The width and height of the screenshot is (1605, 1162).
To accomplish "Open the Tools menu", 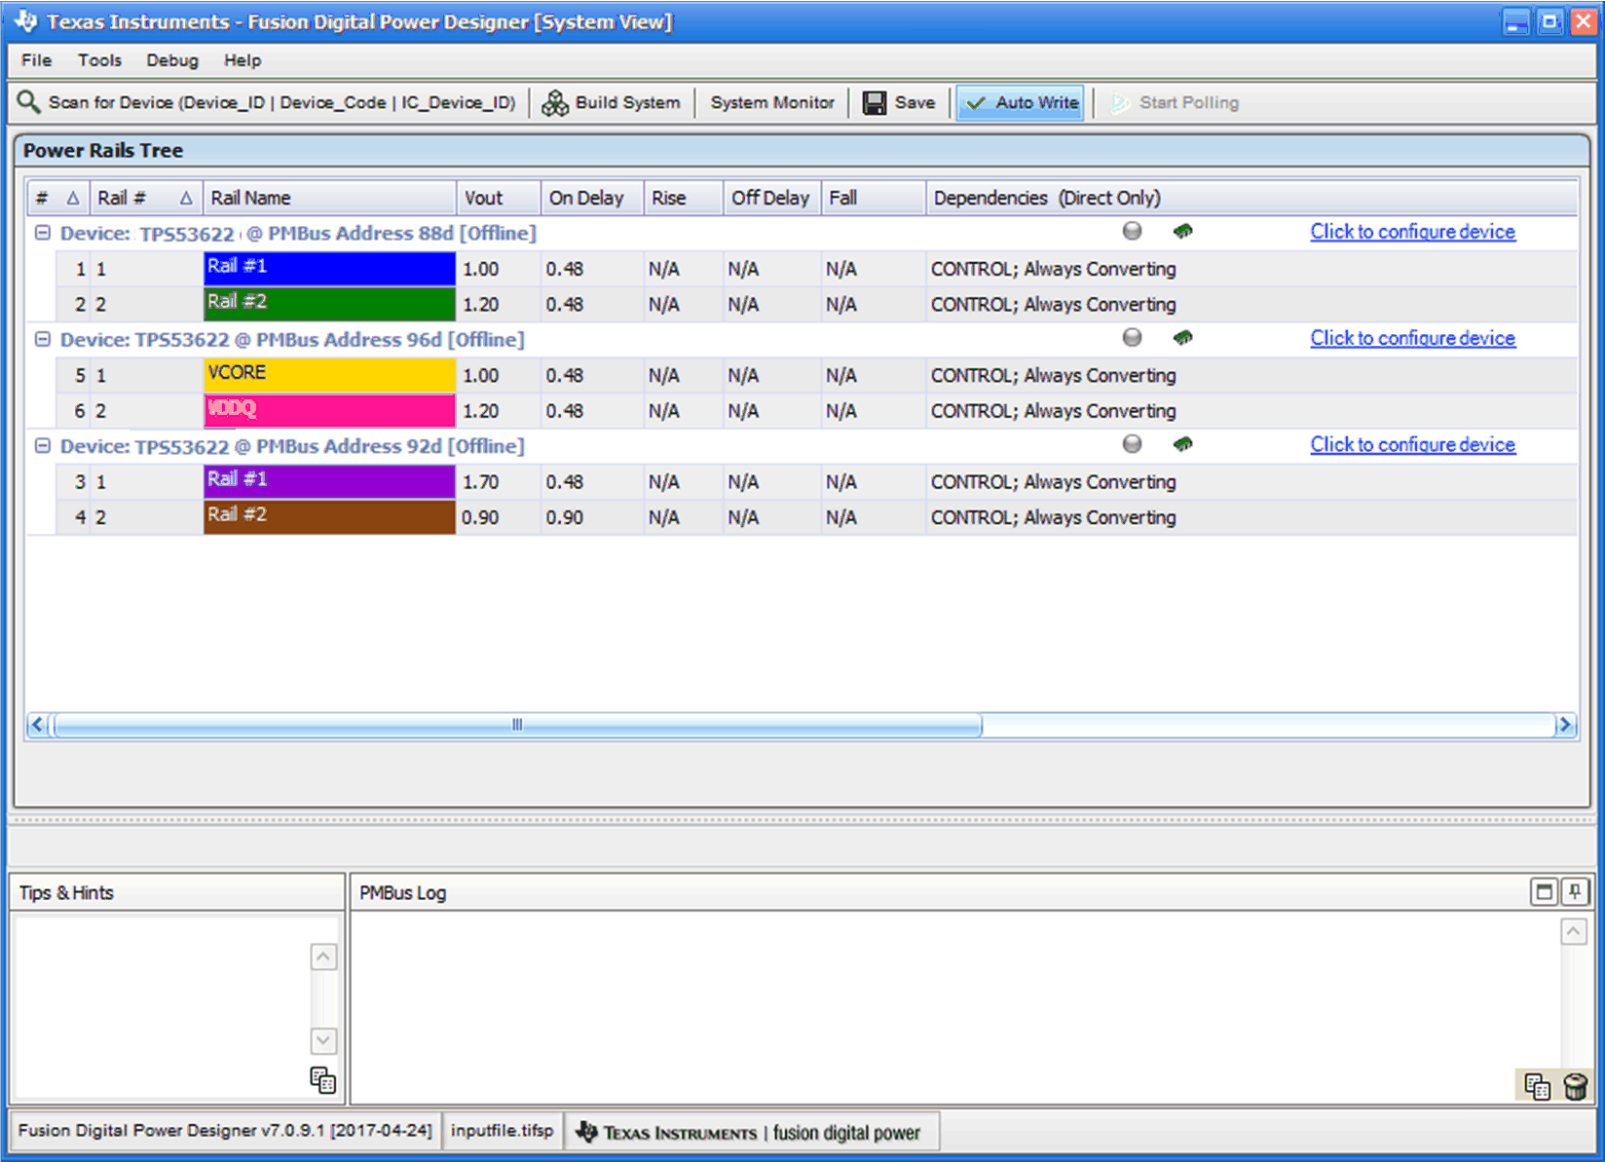I will pos(99,60).
